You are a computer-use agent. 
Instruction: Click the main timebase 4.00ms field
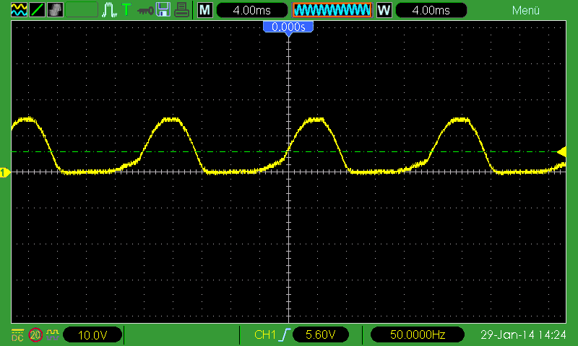[252, 10]
